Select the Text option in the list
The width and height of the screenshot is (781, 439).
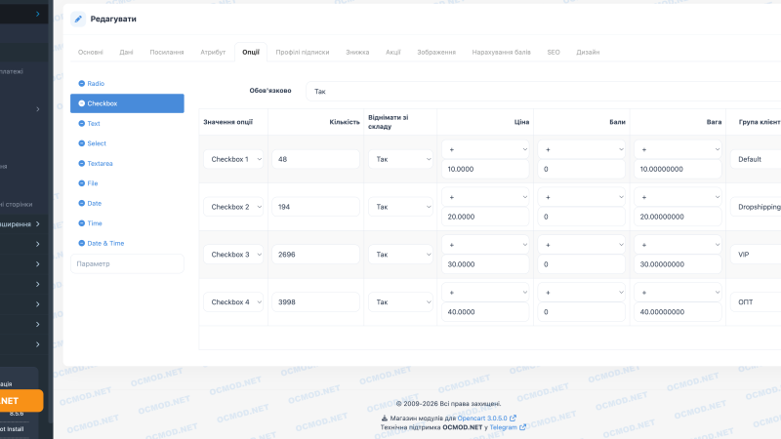(x=94, y=124)
